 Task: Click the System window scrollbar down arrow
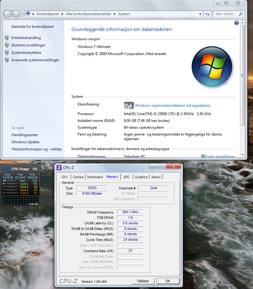242,155
